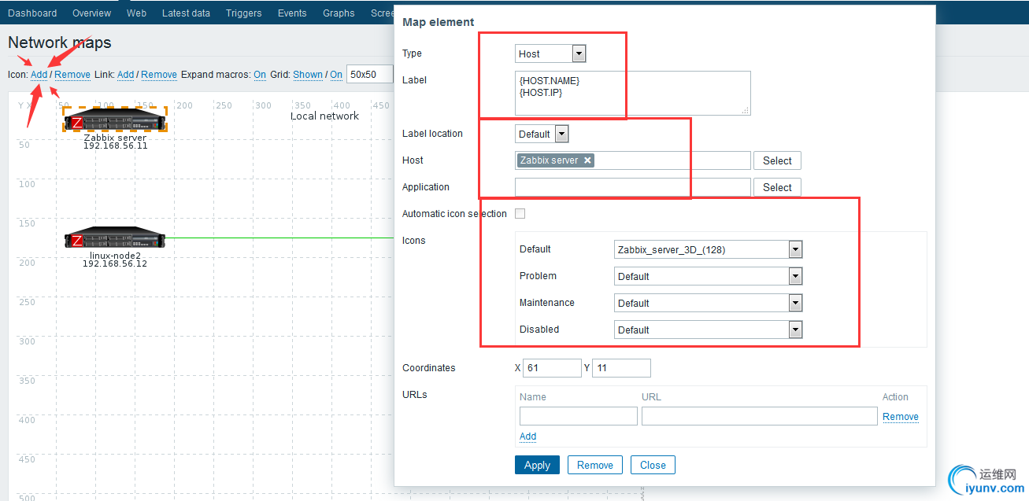The width and height of the screenshot is (1029, 501).
Task: Click the Icon Remove link
Action: click(x=72, y=75)
